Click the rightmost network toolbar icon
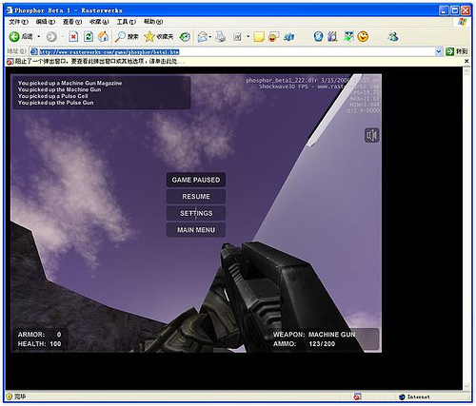 click(x=393, y=37)
